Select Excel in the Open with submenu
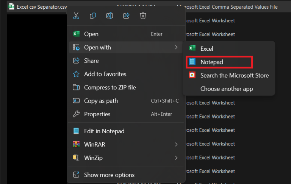291x184 pixels. 207,48
